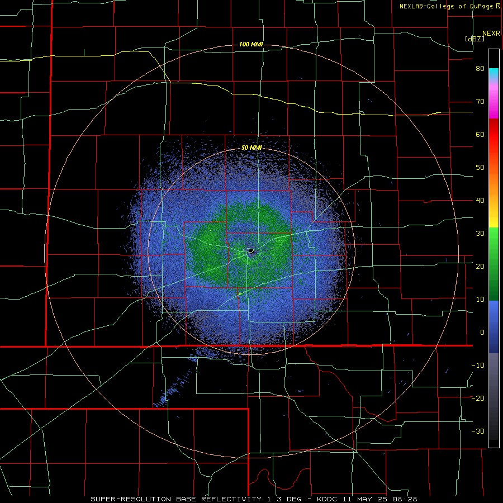Click the NEXRAD label above the color scale
Image resolution: width=503 pixels, height=503 pixels.
click(491, 34)
